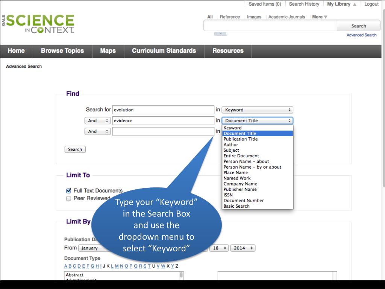Choose Keyword from the open dropdown list
Screen dimensions: 385x289
(x=257, y=128)
